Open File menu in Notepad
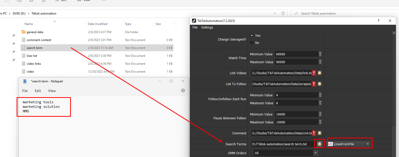Image resolution: width=399 pixels, height=157 pixels. click(x=25, y=91)
